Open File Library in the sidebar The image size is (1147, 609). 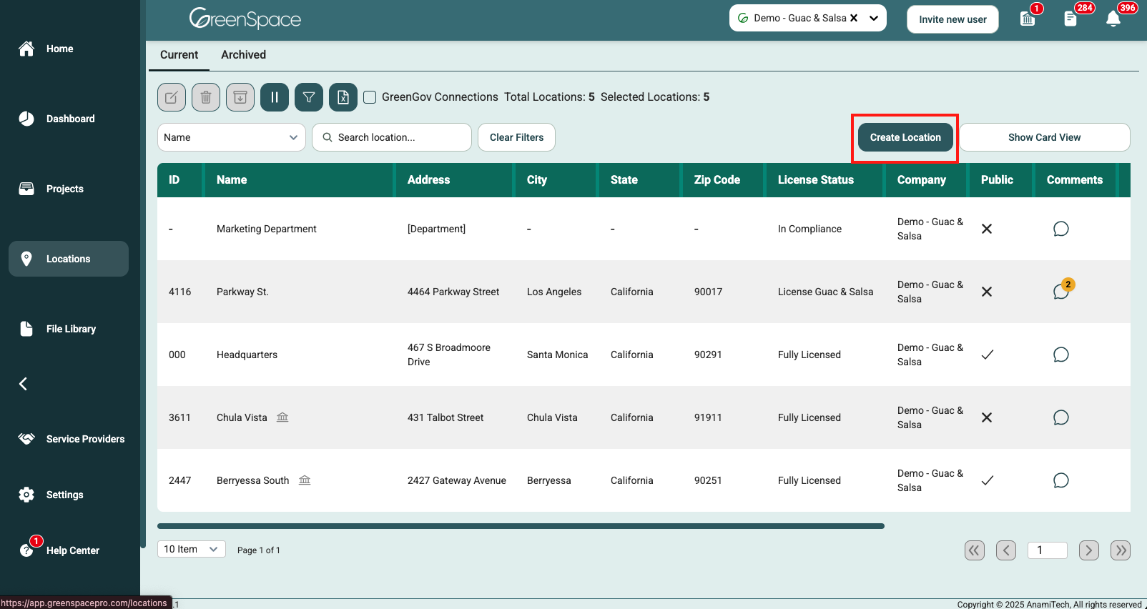[x=69, y=329]
